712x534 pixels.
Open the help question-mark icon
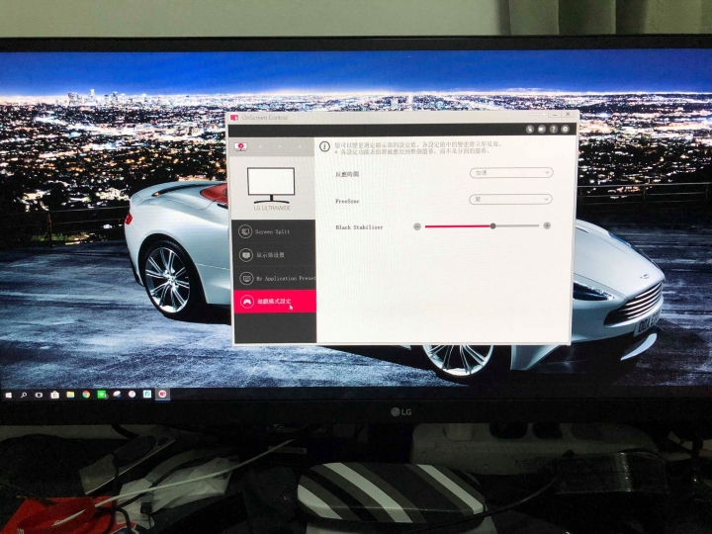pyautogui.click(x=553, y=129)
